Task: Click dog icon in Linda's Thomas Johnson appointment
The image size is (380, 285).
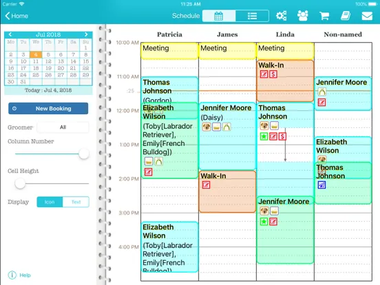Action: pyautogui.click(x=264, y=125)
